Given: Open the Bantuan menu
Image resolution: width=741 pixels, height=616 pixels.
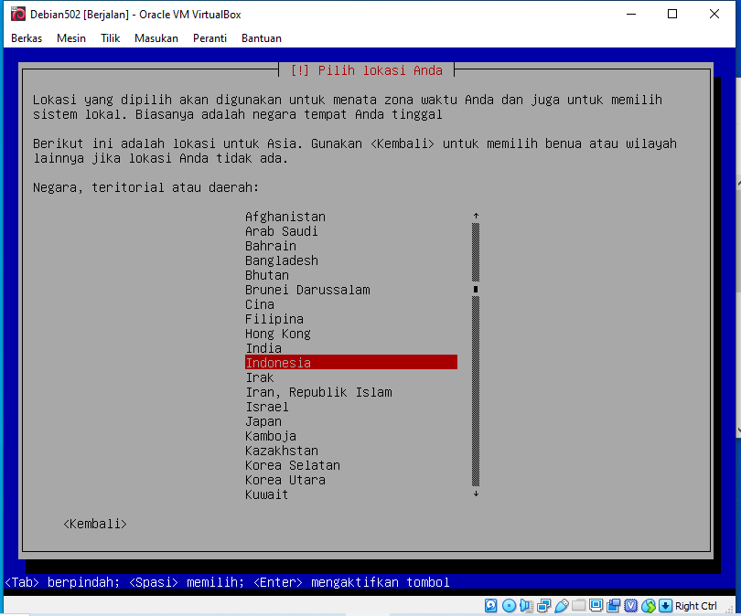Looking at the screenshot, I should click(262, 38).
